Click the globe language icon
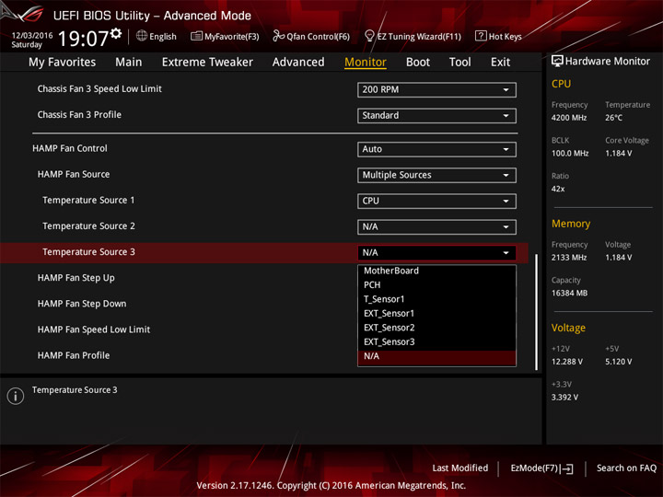Viewport: 663px width, 497px height. 142,36
